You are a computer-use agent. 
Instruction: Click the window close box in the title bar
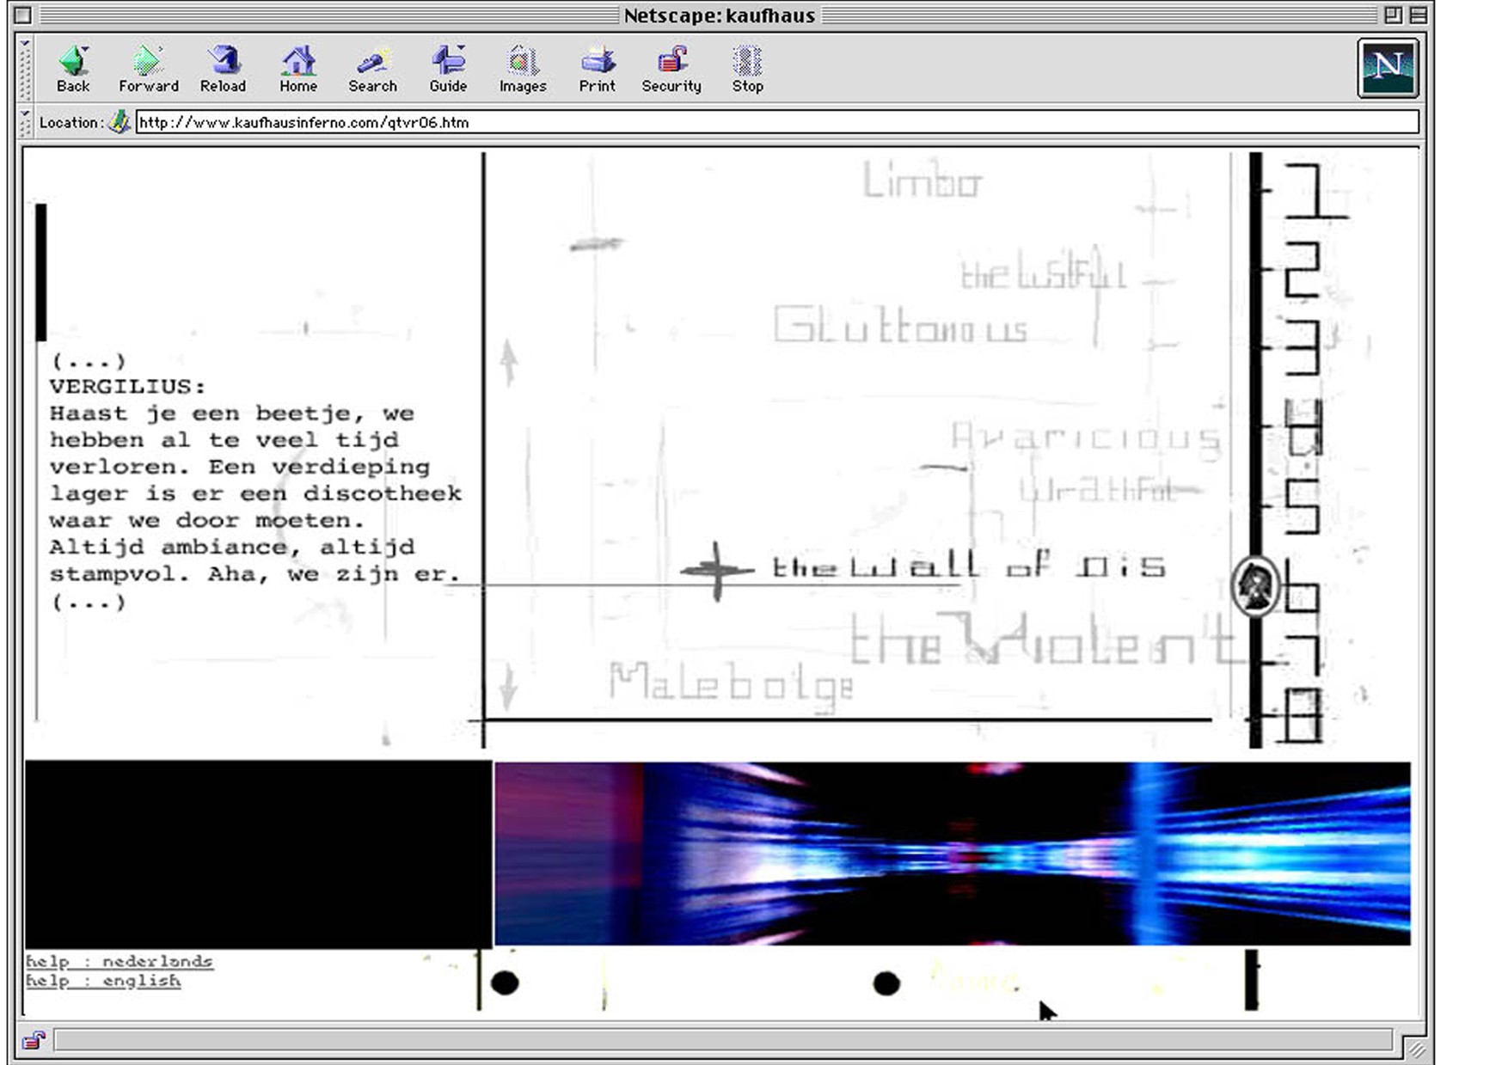[23, 15]
